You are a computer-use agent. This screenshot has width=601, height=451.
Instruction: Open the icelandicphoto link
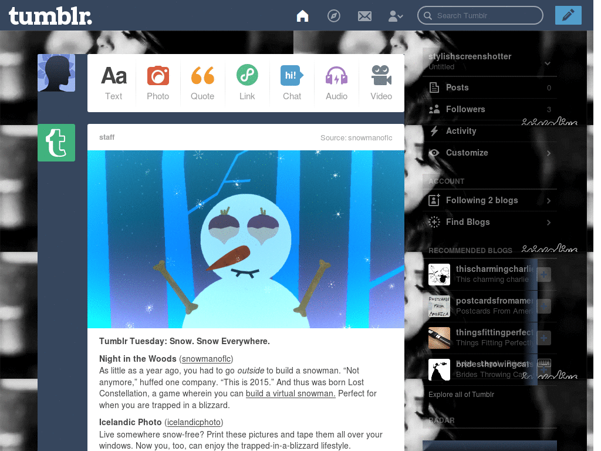pyautogui.click(x=194, y=422)
